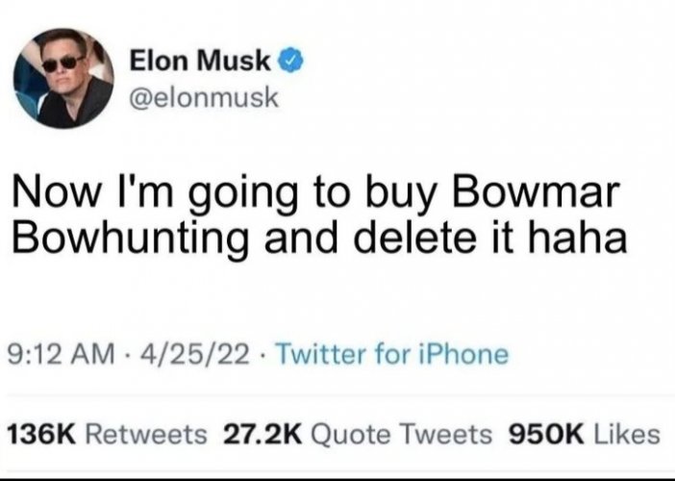Click the word going in tweet

(243, 194)
